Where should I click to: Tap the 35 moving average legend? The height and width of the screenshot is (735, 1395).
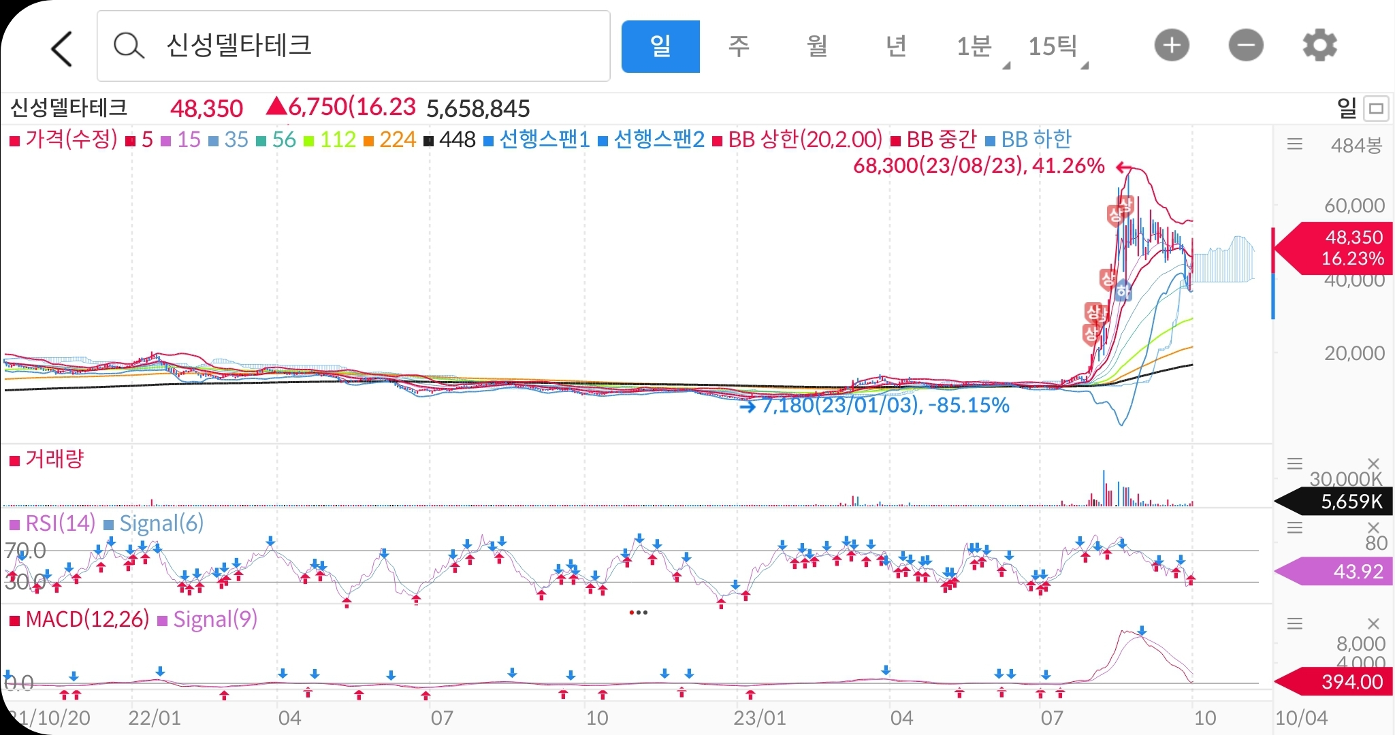(x=229, y=140)
